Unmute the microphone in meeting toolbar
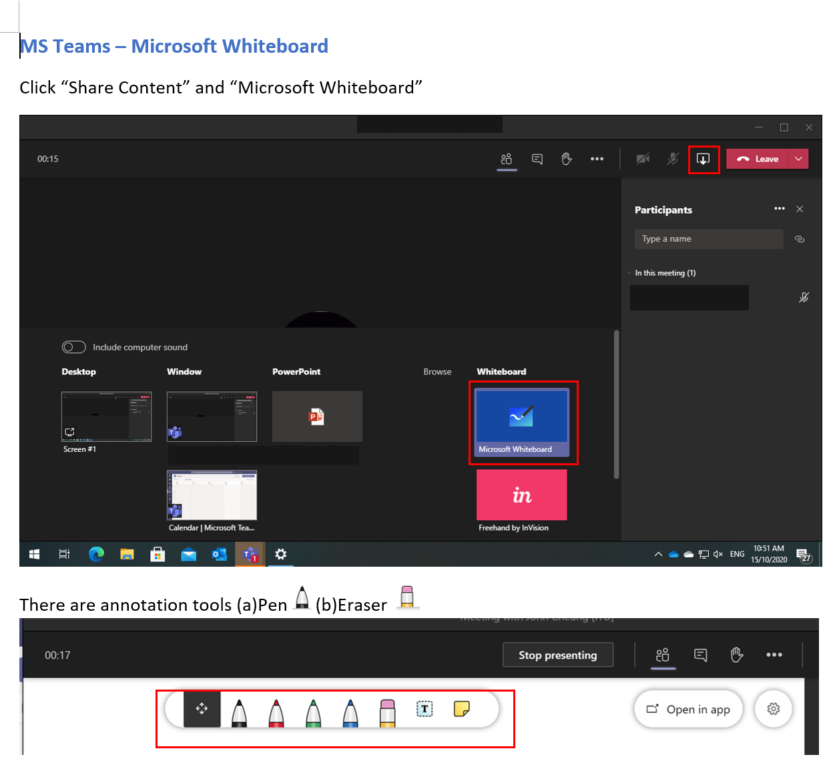 pyautogui.click(x=673, y=159)
